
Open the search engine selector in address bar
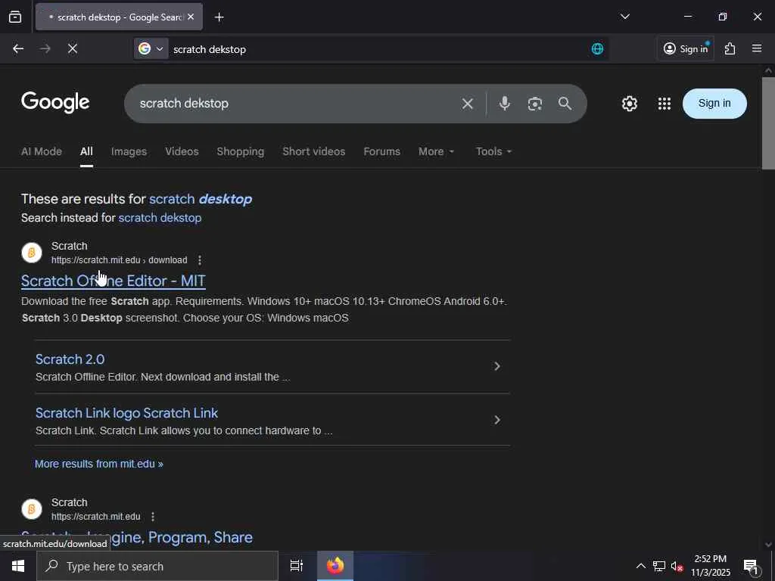click(x=151, y=48)
